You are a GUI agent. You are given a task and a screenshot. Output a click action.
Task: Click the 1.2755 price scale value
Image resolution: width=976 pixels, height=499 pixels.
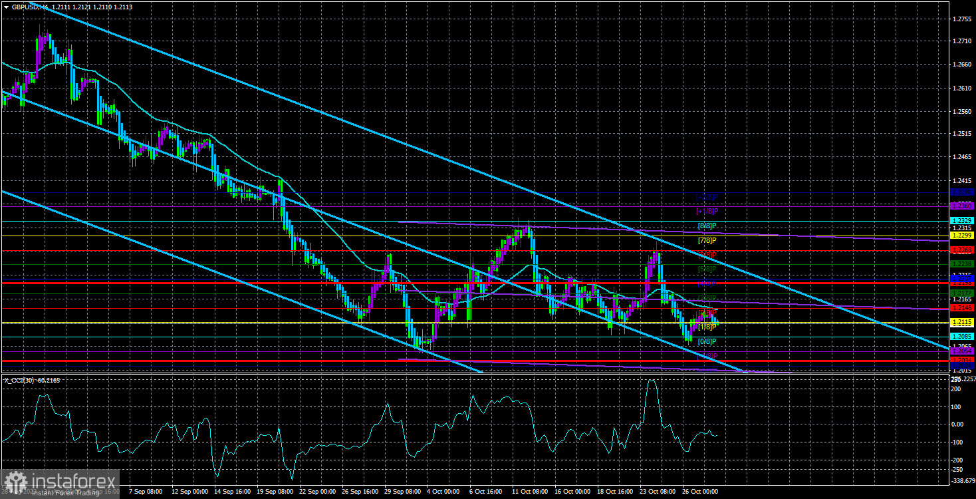(962, 19)
